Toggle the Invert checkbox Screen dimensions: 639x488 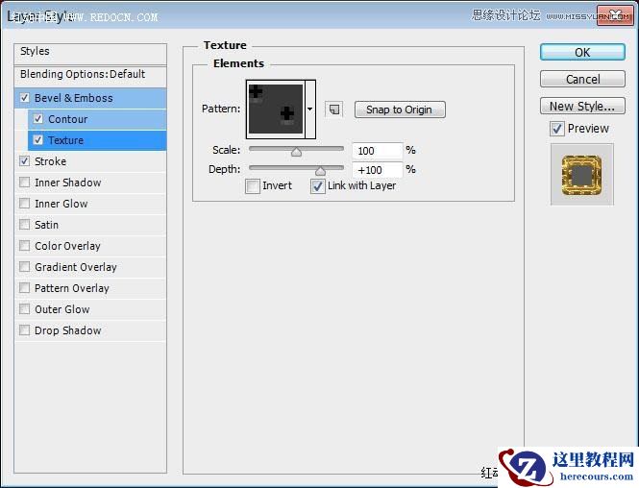point(253,186)
